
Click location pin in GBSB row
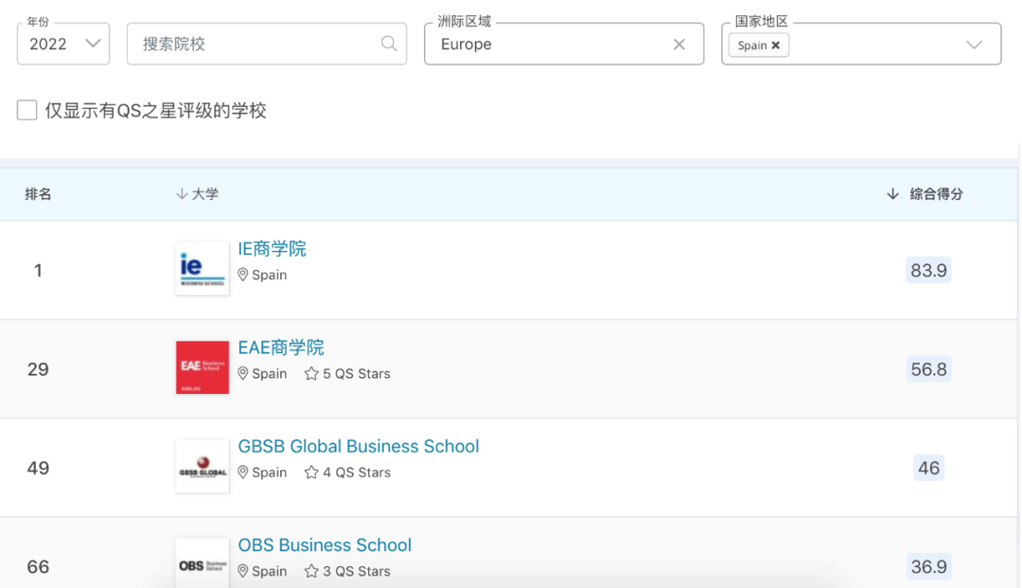point(242,472)
